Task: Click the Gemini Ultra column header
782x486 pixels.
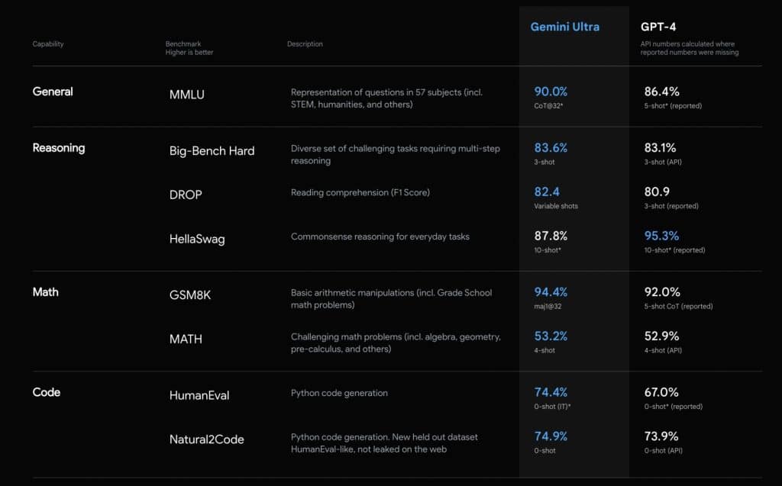Action: pos(564,27)
